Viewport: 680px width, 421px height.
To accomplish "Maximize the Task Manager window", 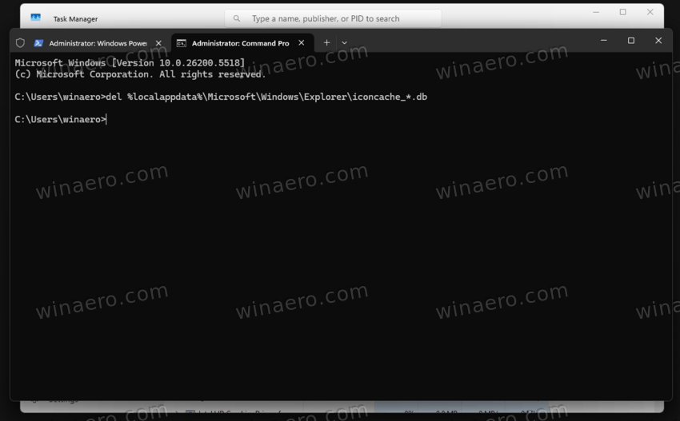I will click(x=622, y=12).
